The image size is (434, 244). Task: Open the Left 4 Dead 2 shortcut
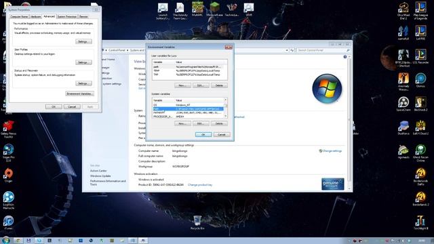click(420, 128)
